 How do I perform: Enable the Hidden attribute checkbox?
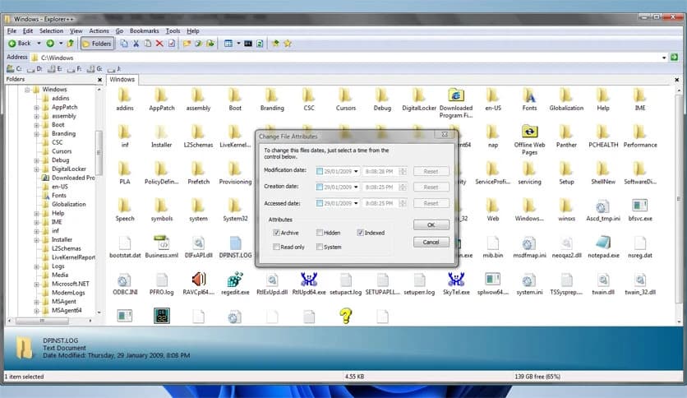(x=320, y=233)
